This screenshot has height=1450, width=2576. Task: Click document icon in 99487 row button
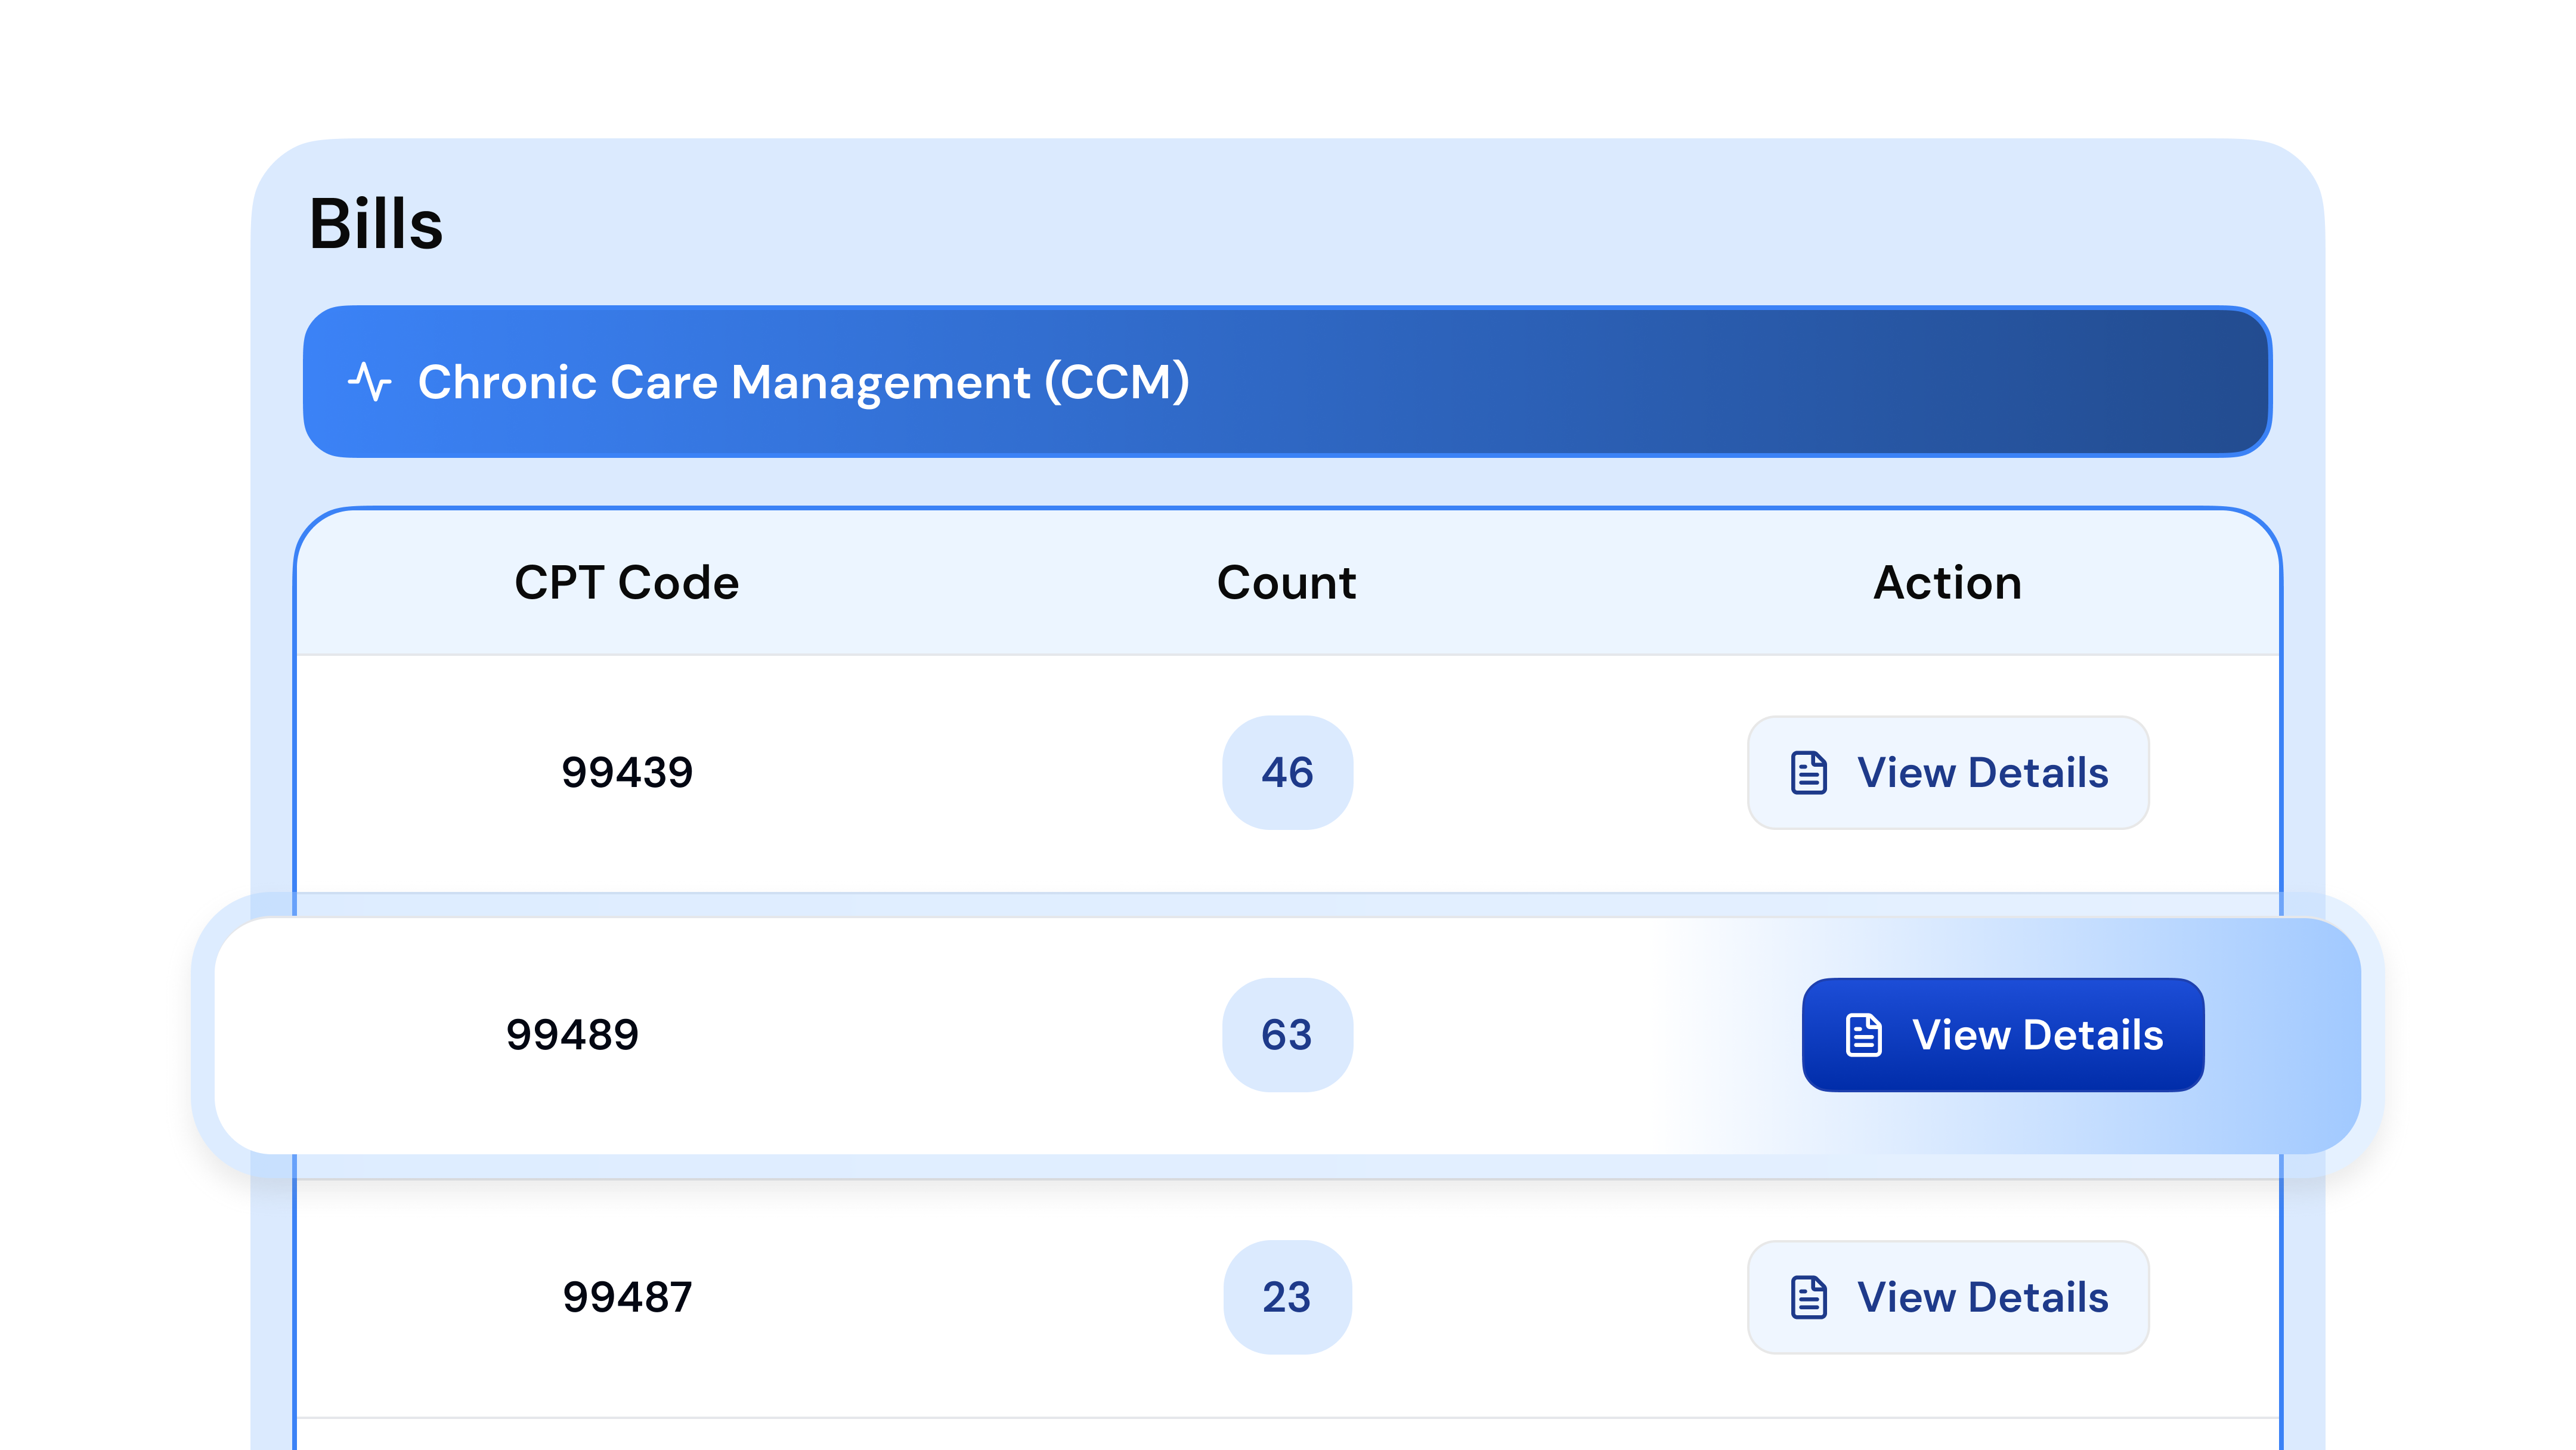(x=1808, y=1298)
